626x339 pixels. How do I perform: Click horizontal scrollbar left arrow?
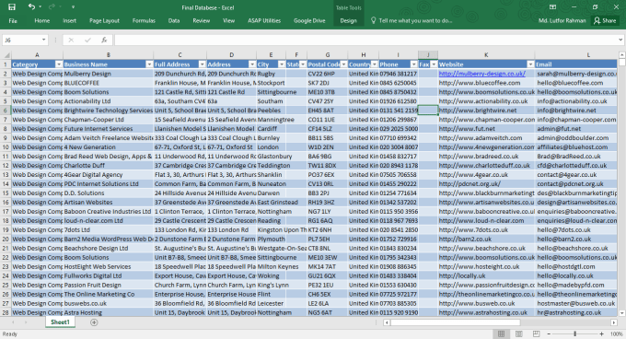coord(387,322)
